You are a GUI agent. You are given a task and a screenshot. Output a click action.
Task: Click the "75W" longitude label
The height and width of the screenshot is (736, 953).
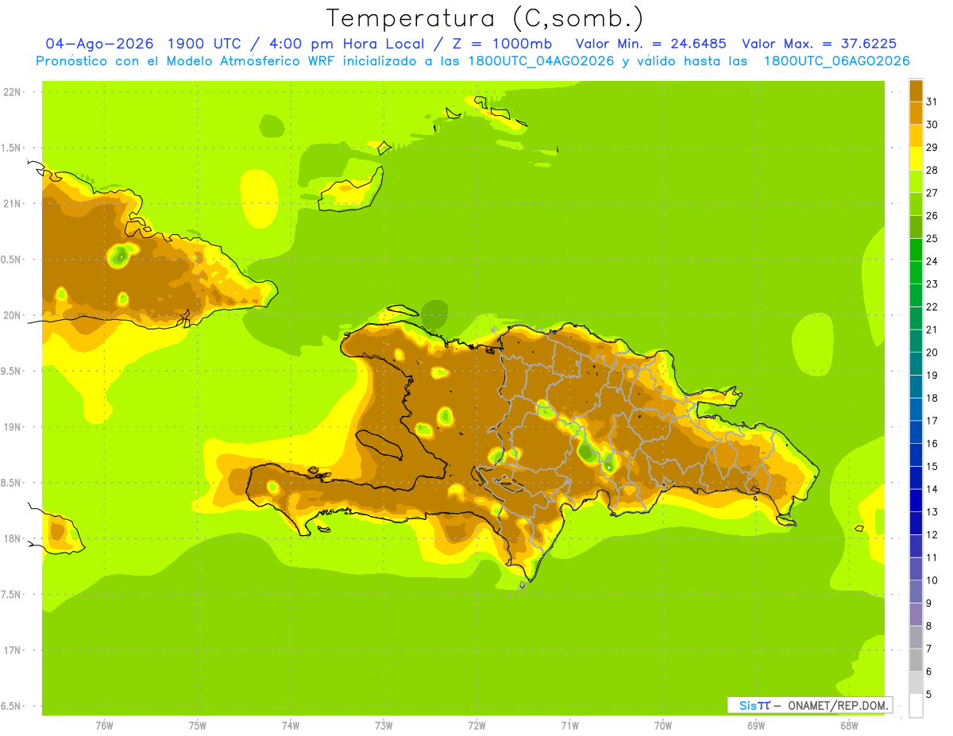pos(198,726)
